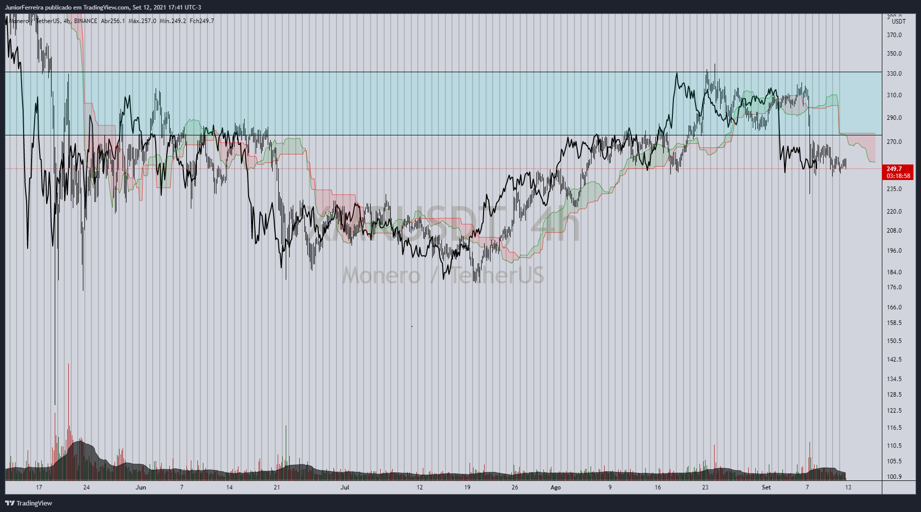Click the 100.9 price axis label
The width and height of the screenshot is (921, 512).
point(894,477)
